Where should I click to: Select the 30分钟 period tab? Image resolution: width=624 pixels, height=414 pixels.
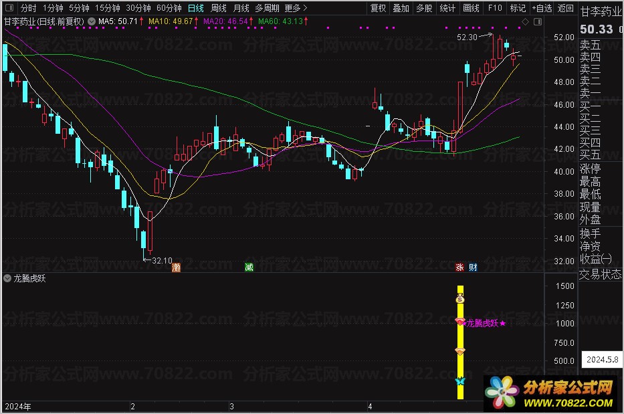pyautogui.click(x=138, y=8)
